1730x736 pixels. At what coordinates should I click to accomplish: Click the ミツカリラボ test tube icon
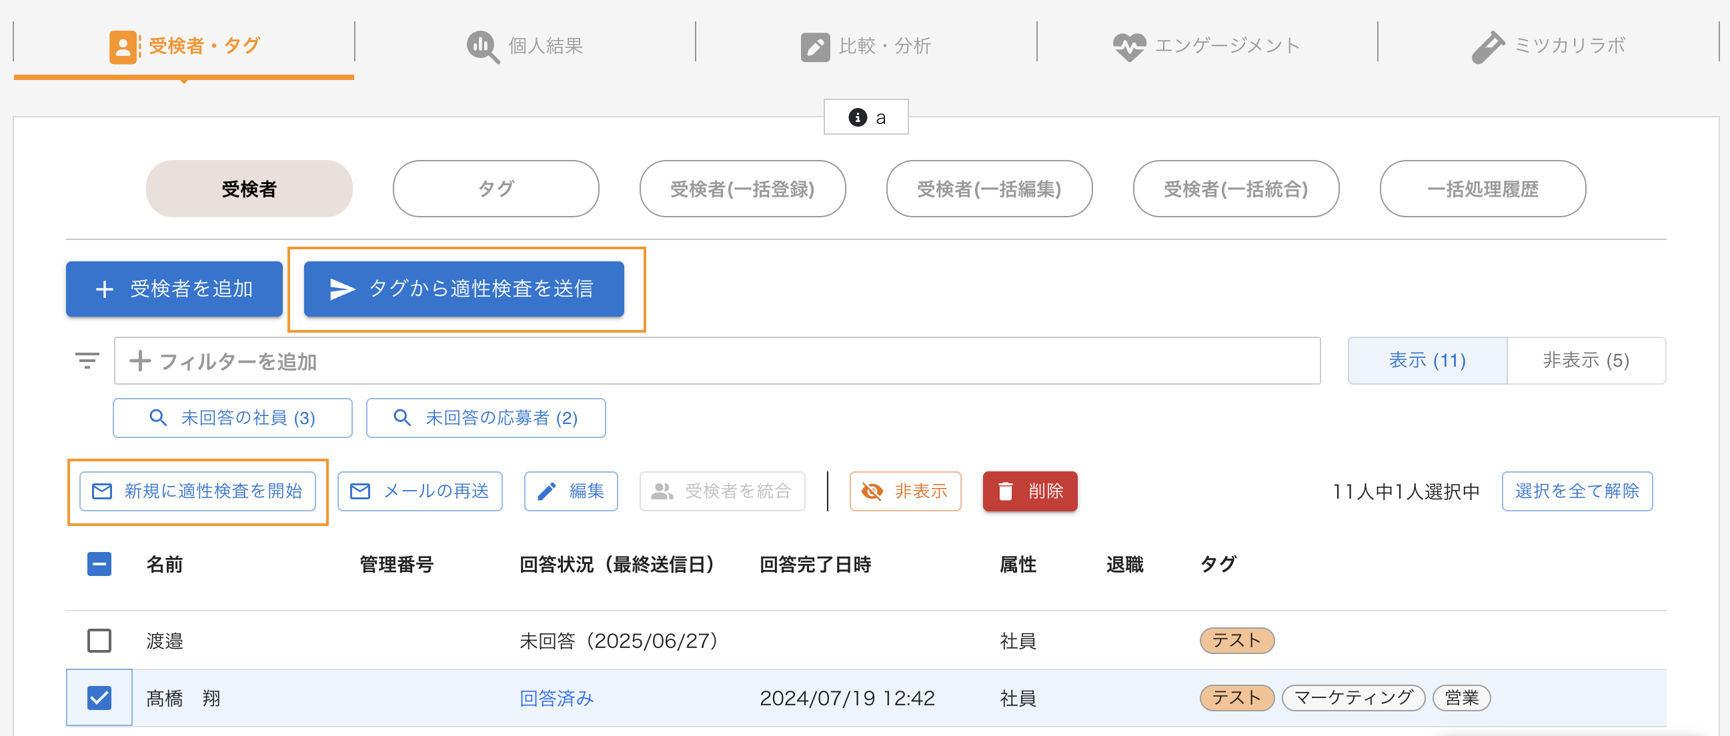pos(1487,47)
